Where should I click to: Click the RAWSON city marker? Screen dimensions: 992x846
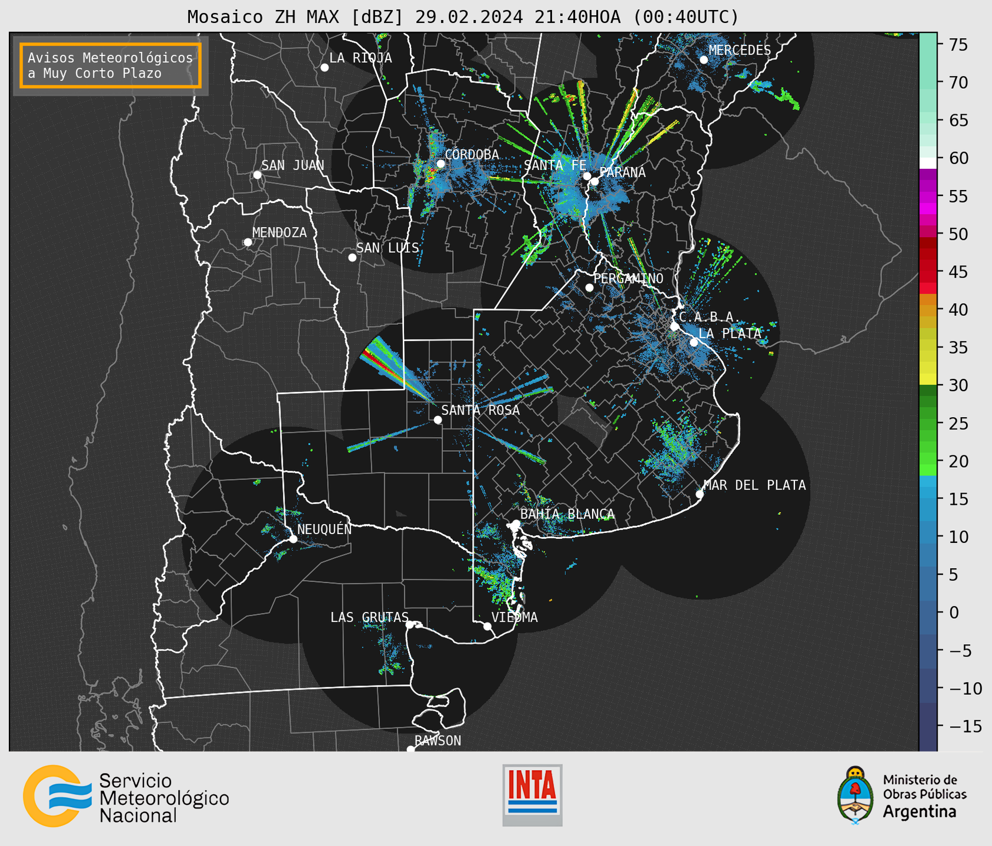[410, 750]
